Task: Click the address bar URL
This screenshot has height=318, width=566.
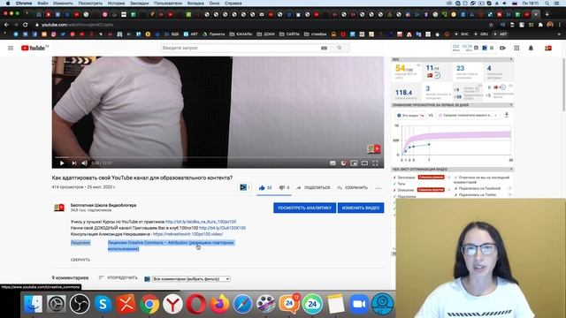Action: [77, 25]
